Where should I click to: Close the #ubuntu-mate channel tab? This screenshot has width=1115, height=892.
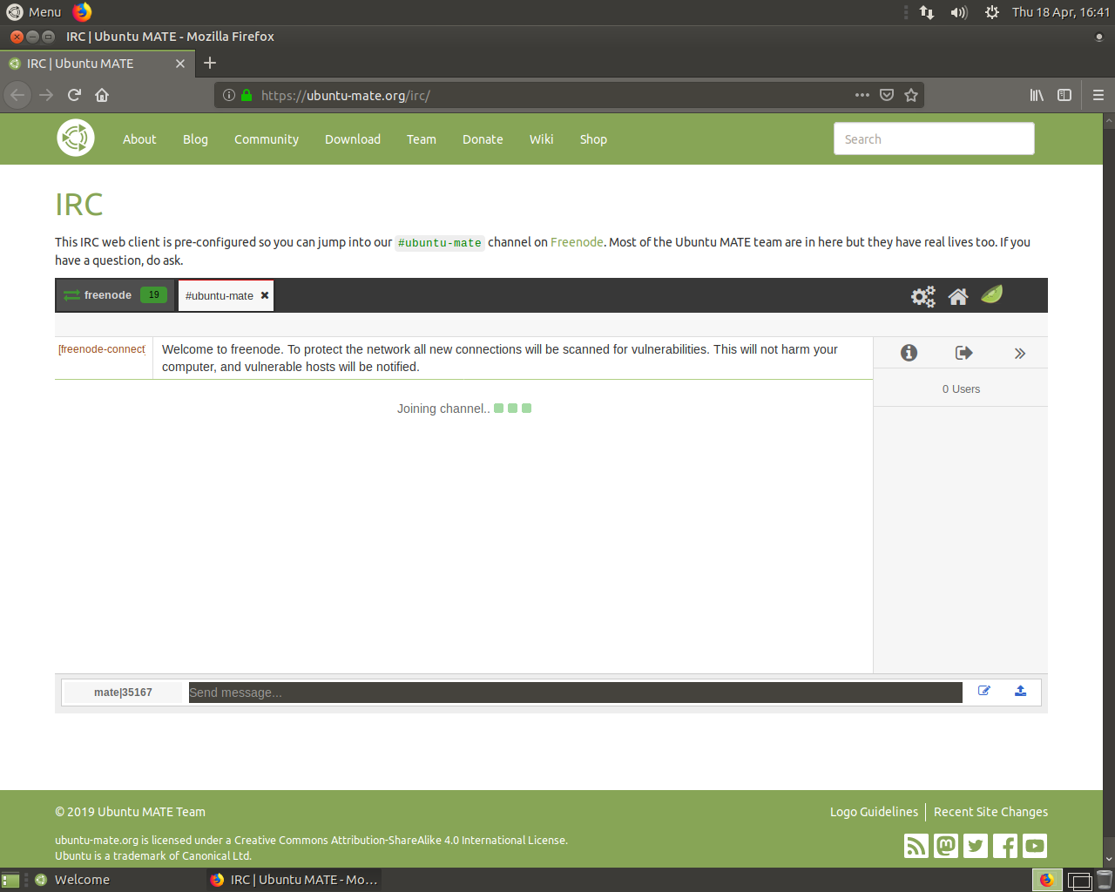(x=265, y=295)
